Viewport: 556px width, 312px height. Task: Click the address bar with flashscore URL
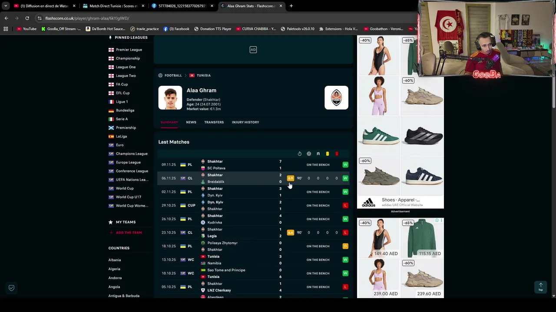226,18
